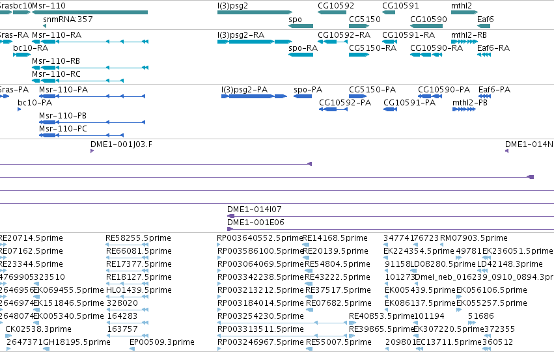
Task: Click the bc10-PA protein label
Action: pos(35,103)
